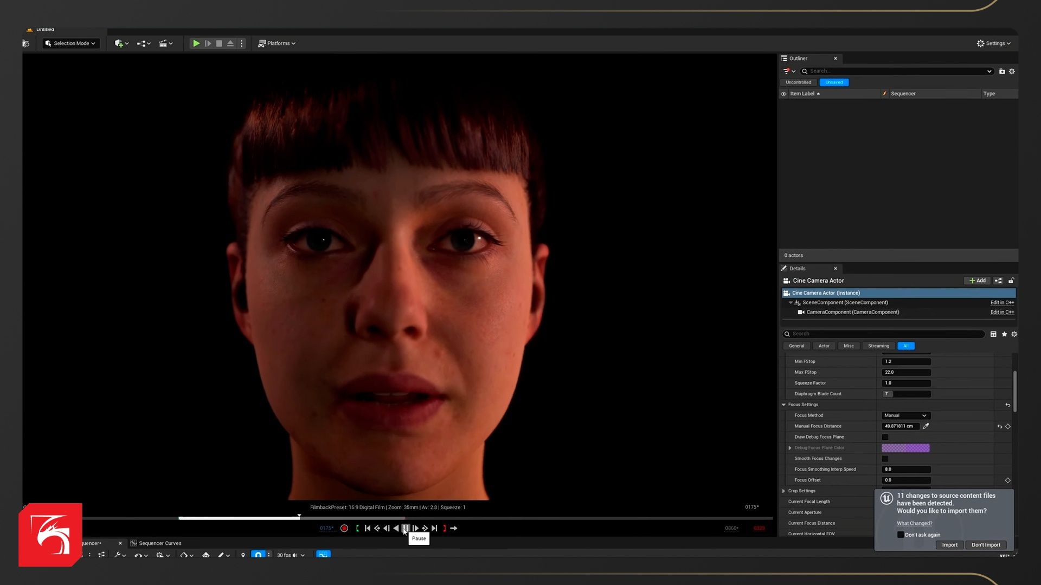1041x585 pixels.
Task: Click the Don't Import button
Action: (985, 545)
